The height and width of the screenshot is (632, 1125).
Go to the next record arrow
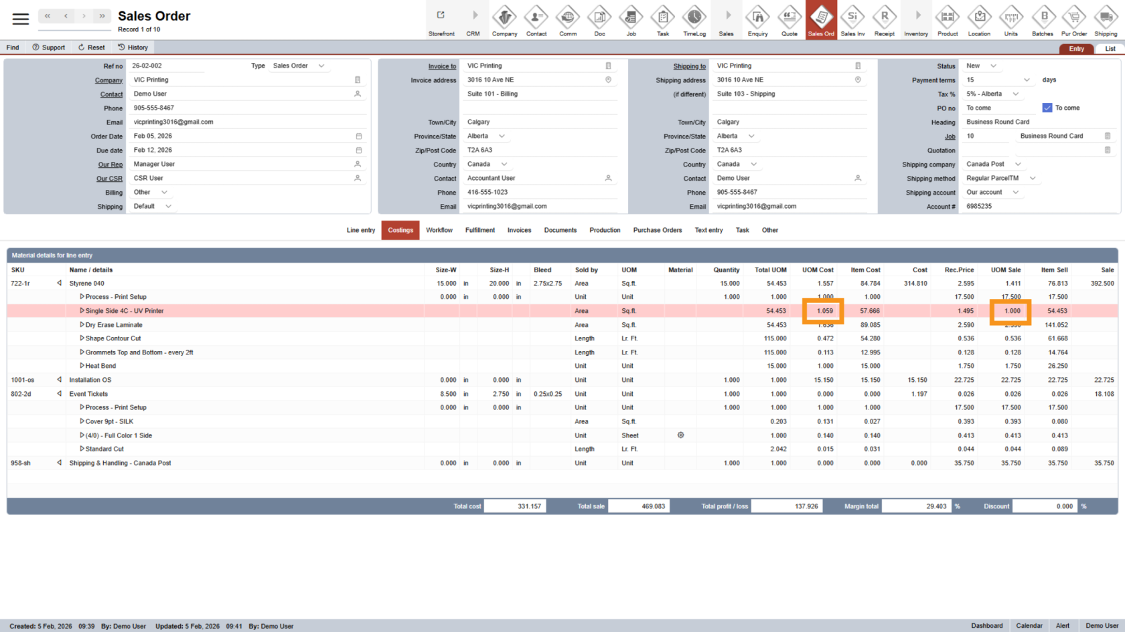(84, 16)
